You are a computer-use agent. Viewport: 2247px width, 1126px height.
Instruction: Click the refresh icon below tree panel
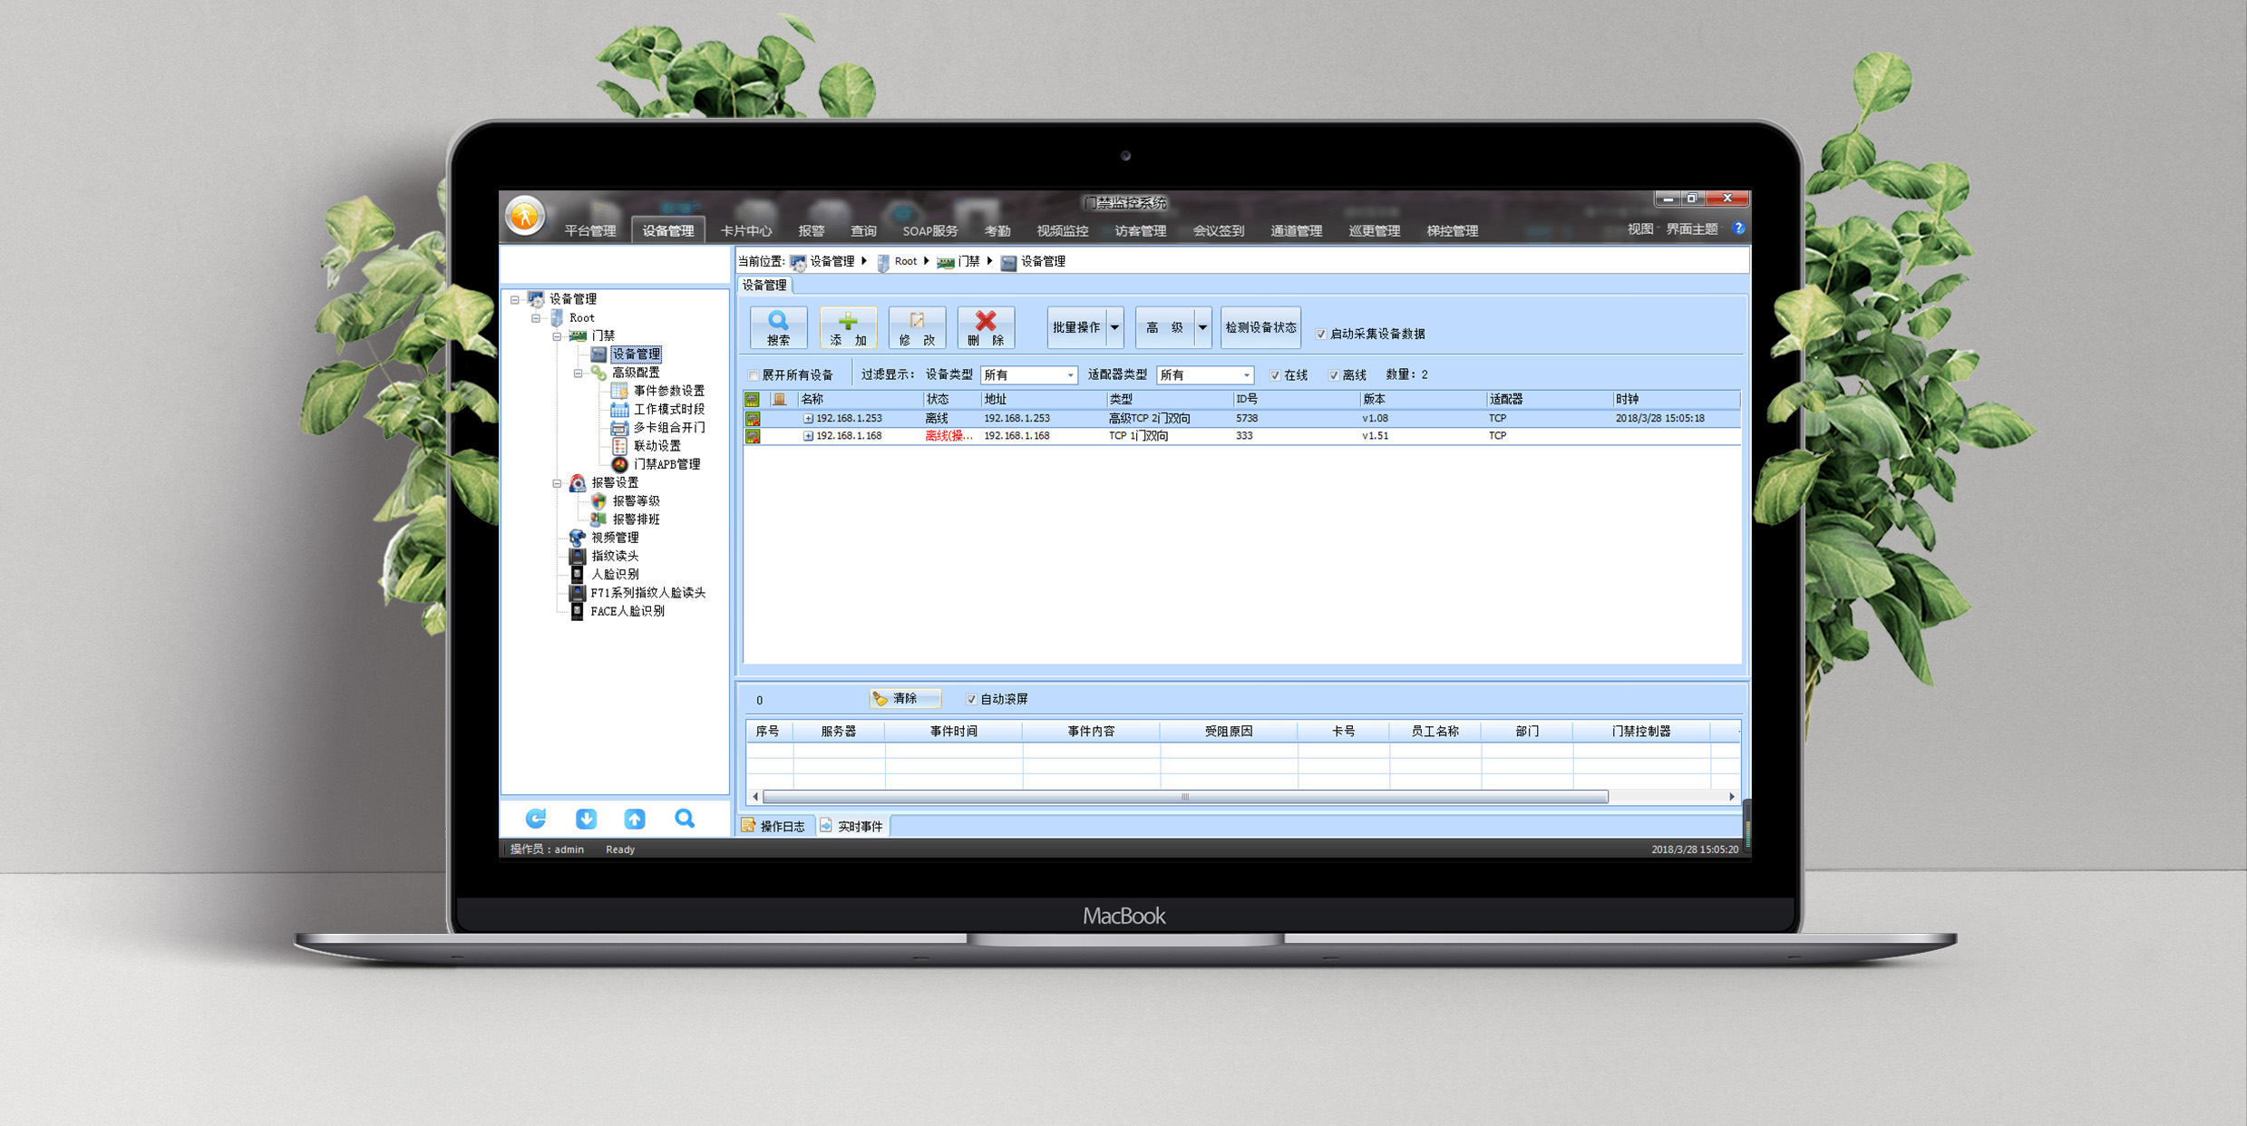[536, 820]
